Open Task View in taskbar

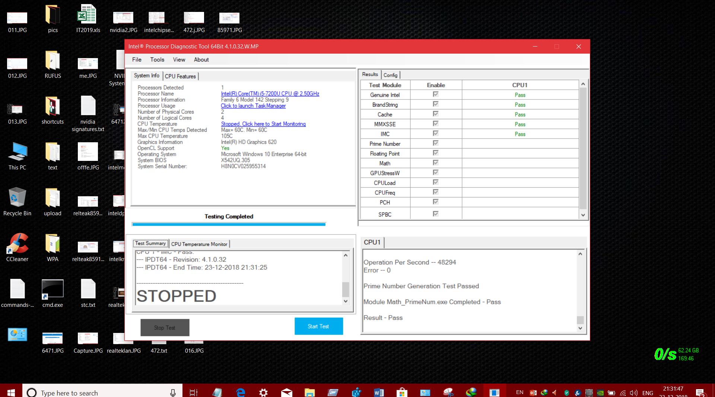click(194, 392)
